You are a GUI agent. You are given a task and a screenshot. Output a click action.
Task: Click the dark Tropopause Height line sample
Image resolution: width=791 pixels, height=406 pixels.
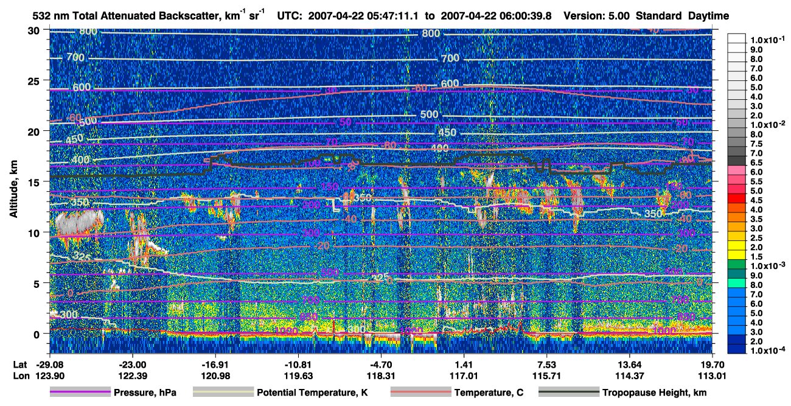point(569,392)
